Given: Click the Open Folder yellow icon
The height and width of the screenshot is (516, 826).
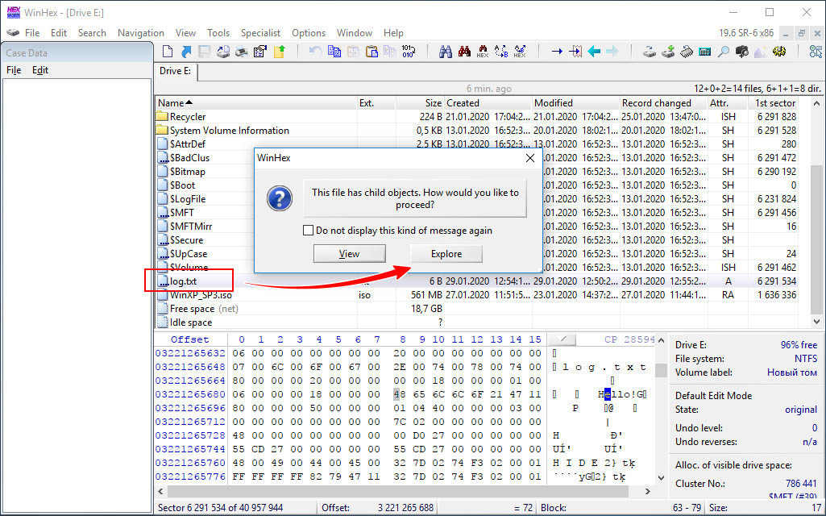Looking at the screenshot, I should tap(279, 51).
